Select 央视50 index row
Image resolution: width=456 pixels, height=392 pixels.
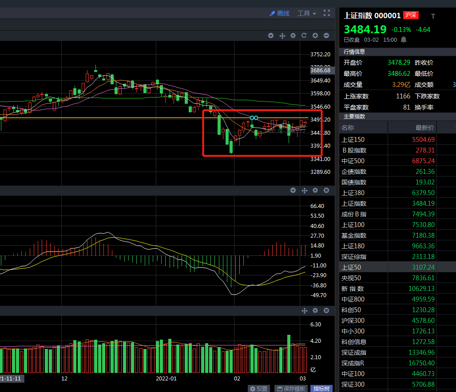tap(397, 278)
